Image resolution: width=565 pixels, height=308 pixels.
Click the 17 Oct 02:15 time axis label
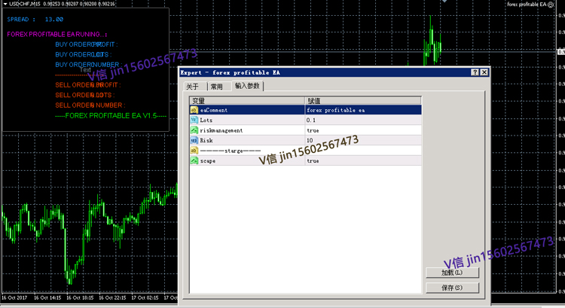pyautogui.click(x=145, y=298)
